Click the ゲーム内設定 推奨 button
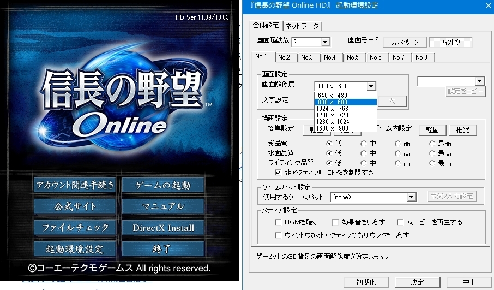Image resolution: width=494 pixels, height=290 pixels. pos(462,129)
